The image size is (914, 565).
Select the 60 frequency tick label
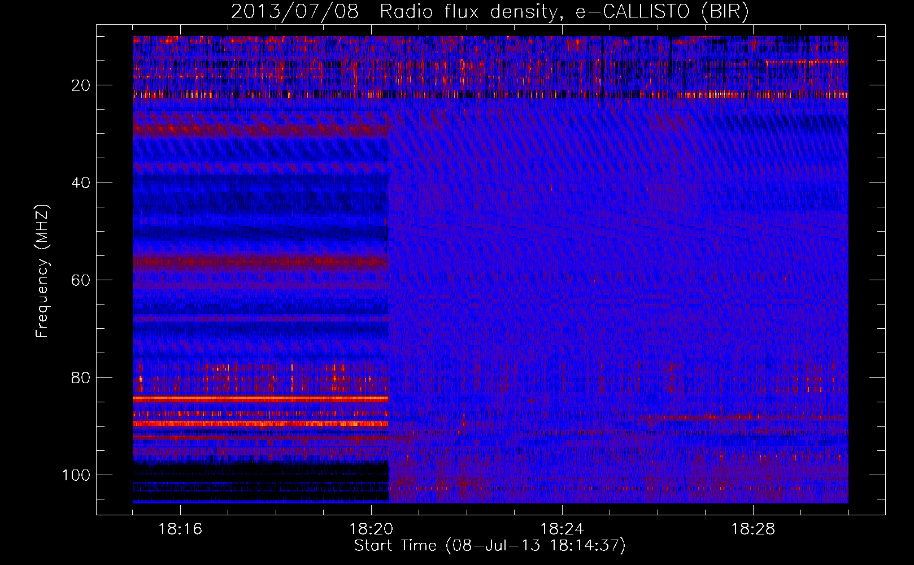pyautogui.click(x=81, y=280)
